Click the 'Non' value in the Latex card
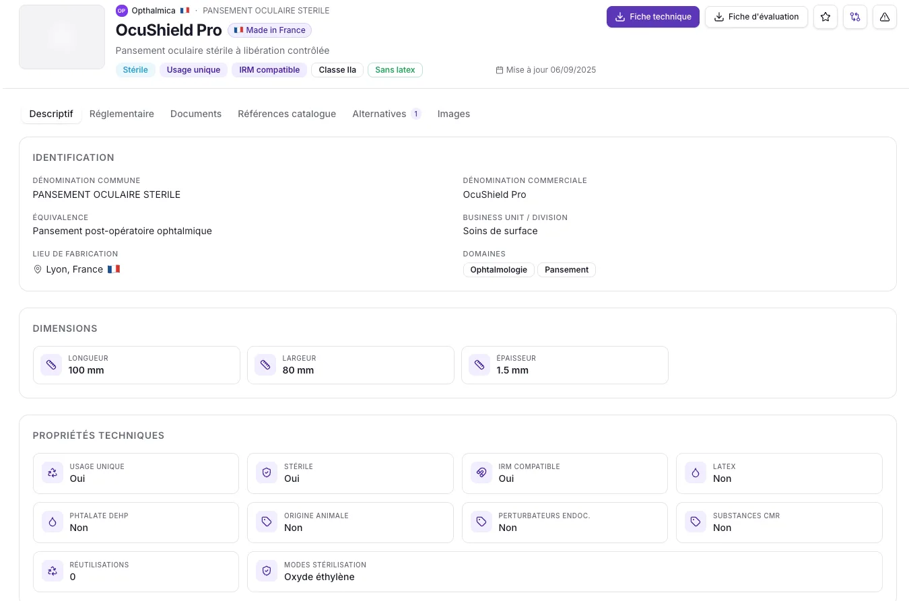Viewport: 909px width, 601px height. click(722, 479)
